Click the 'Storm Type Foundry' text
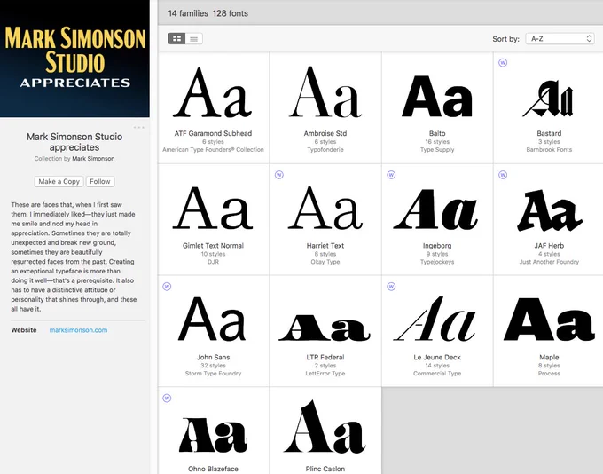The image size is (603, 474). pos(213,374)
